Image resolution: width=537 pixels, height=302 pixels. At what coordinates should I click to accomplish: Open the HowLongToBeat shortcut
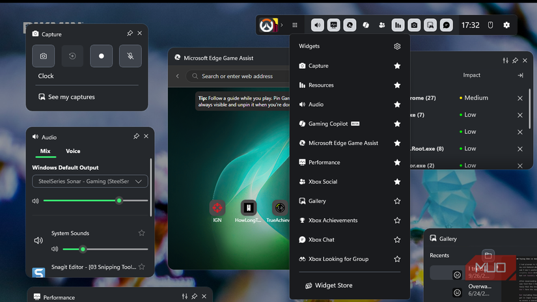click(248, 212)
